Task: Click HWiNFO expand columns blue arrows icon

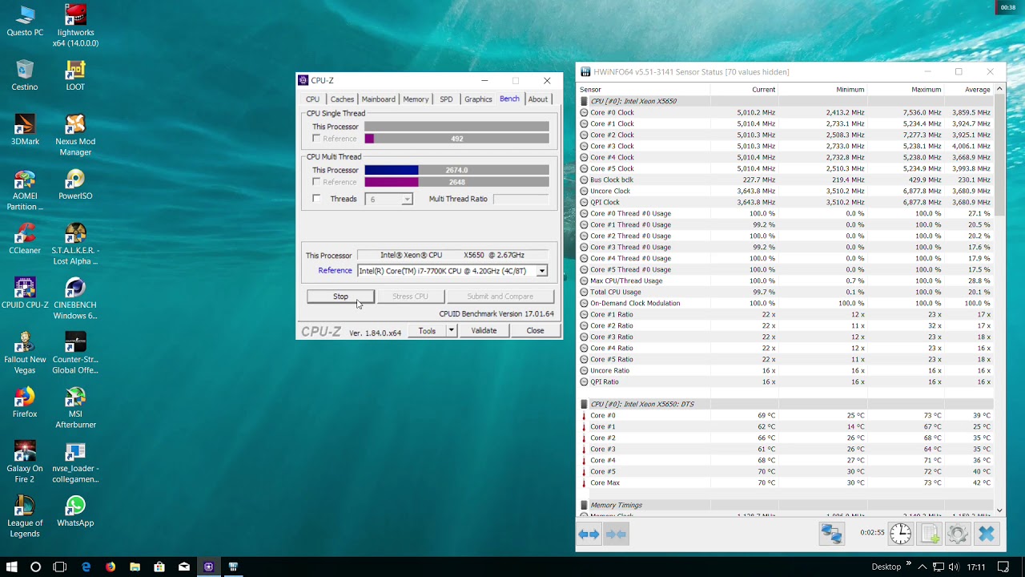Action: pos(589,534)
